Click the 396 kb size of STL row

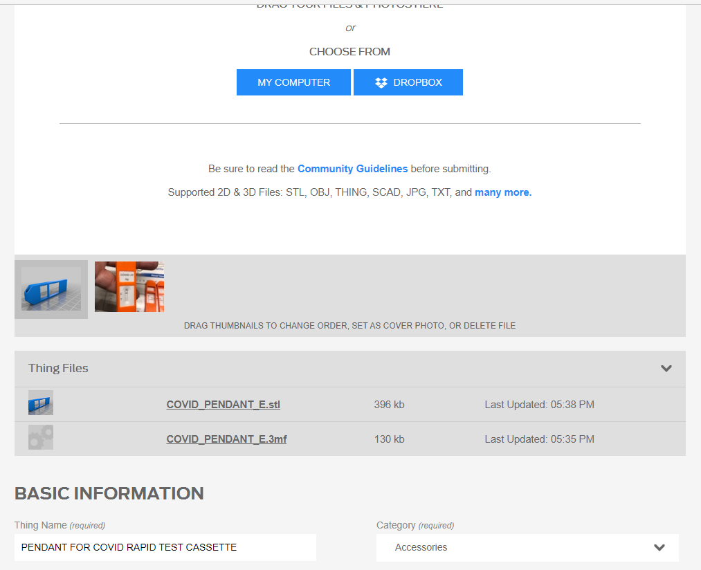[389, 405]
